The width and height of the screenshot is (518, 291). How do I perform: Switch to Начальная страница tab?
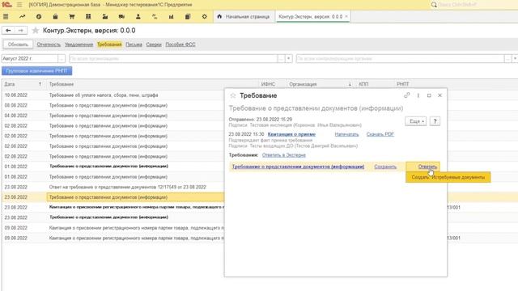pyautogui.click(x=244, y=16)
